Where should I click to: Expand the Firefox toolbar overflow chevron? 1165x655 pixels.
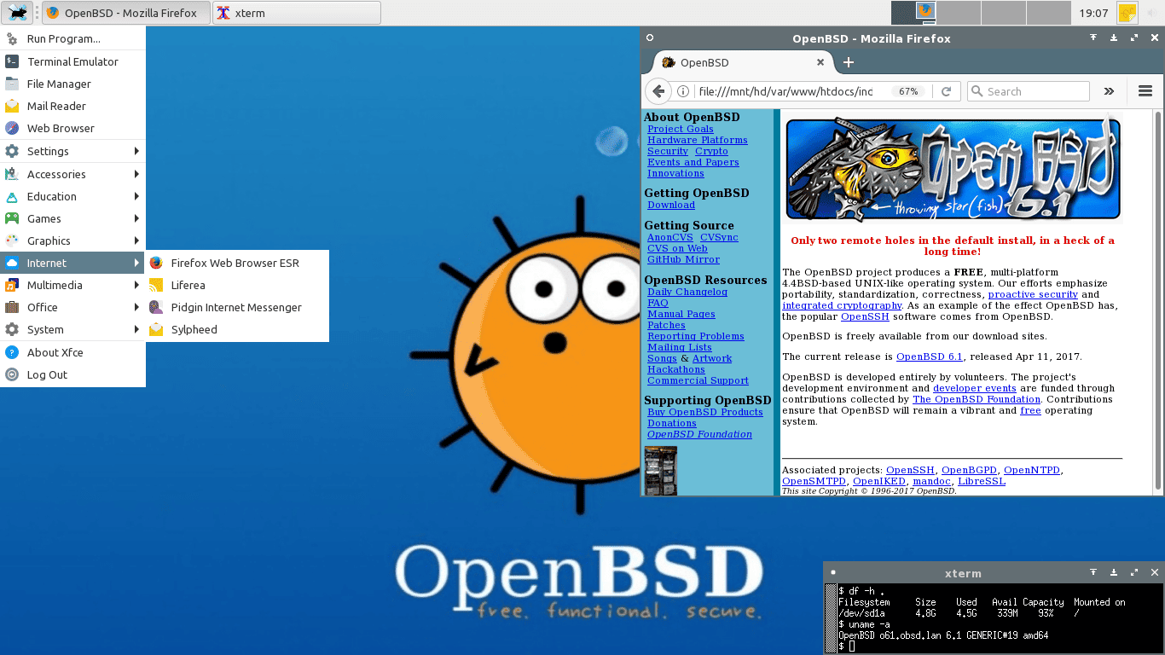(x=1109, y=91)
